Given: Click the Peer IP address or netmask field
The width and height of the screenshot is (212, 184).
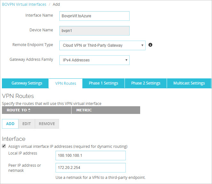Looking at the screenshot, I should coord(90,168).
